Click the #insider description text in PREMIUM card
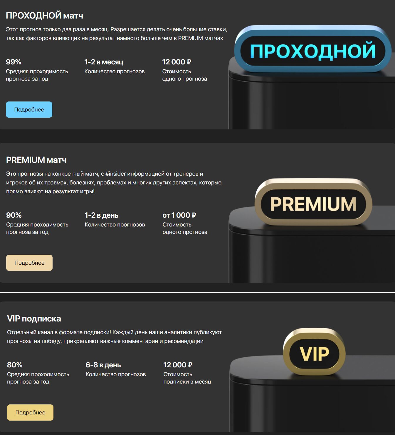The width and height of the screenshot is (395, 435). pyautogui.click(x=114, y=182)
